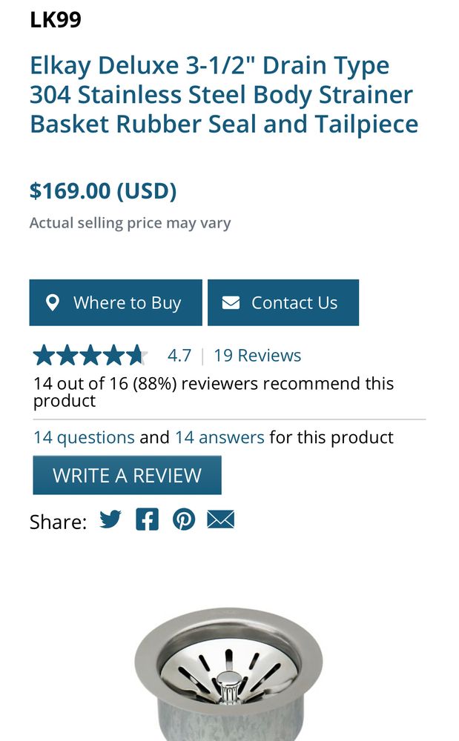Share the product on Facebook

148,519
